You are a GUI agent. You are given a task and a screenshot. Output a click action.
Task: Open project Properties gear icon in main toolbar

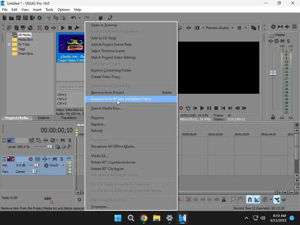point(40,18)
